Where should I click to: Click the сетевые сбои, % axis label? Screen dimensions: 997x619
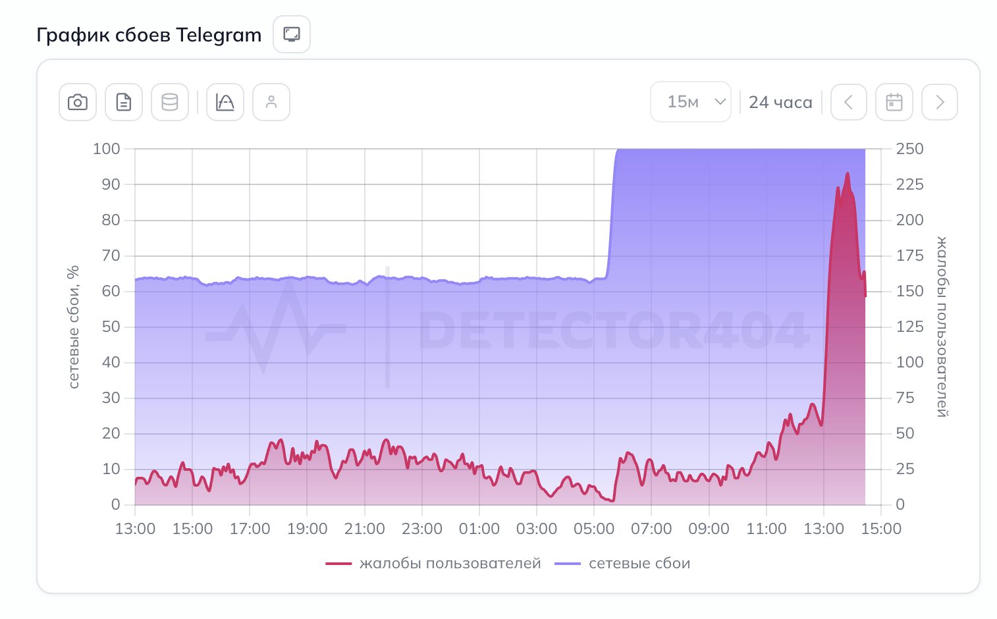pos(74,326)
